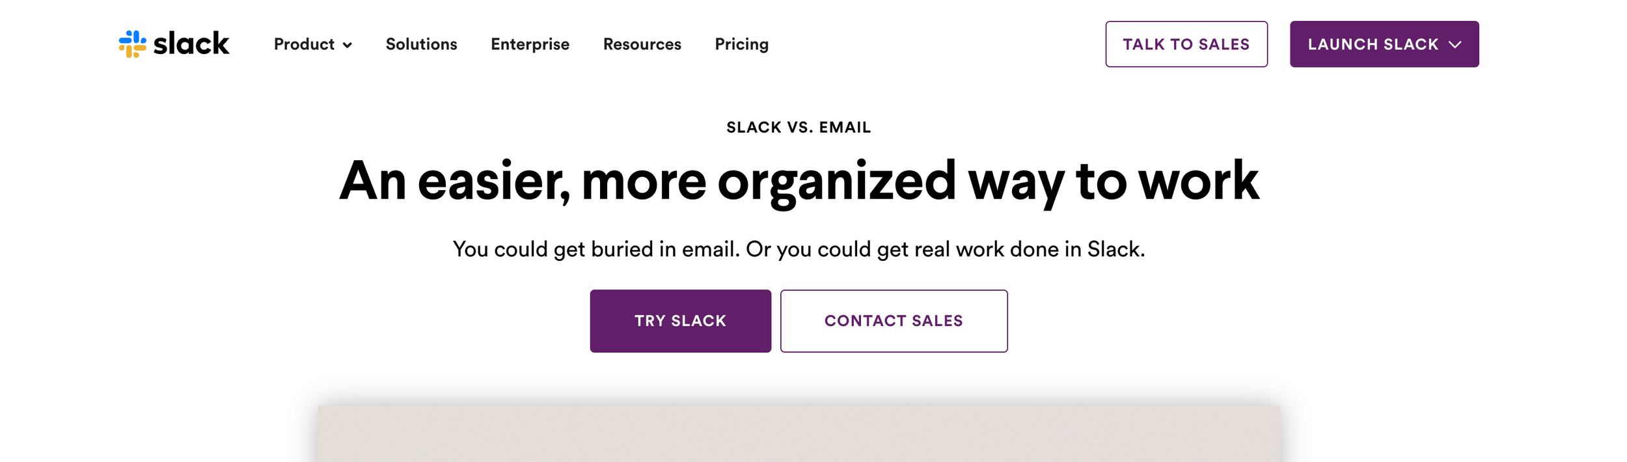Click the Contact Sales button

(x=894, y=321)
